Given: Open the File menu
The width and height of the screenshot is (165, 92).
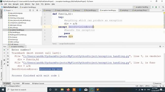Looking at the screenshot, I should 2,4.
